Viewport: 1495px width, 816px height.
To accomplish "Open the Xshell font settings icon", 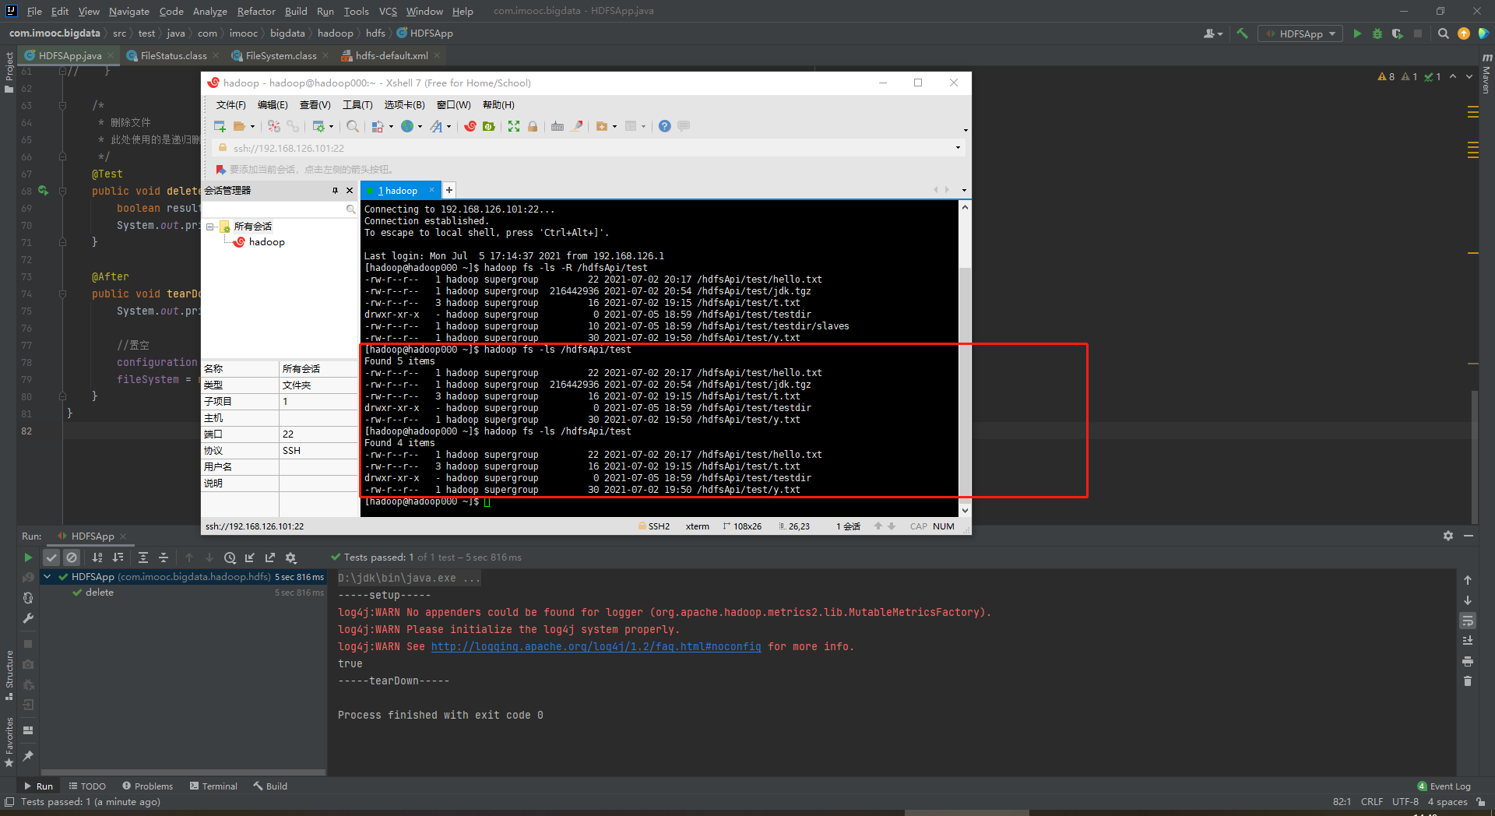I will [x=436, y=126].
